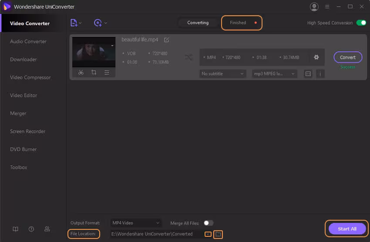This screenshot has width=370, height=242.
Task: Open the hamburger menu in title bar
Action: tap(327, 7)
